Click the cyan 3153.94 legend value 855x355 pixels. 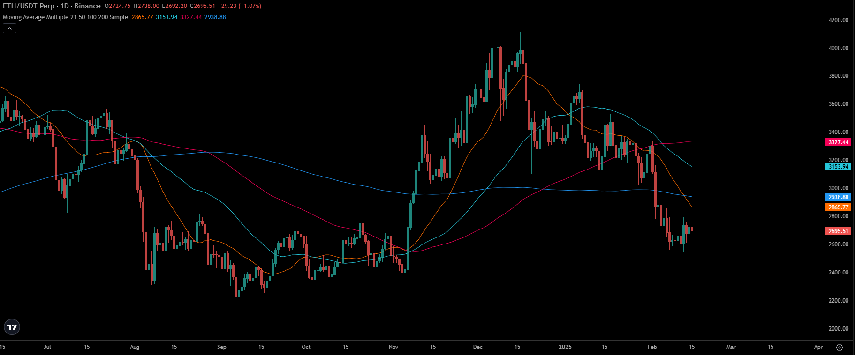(x=166, y=17)
